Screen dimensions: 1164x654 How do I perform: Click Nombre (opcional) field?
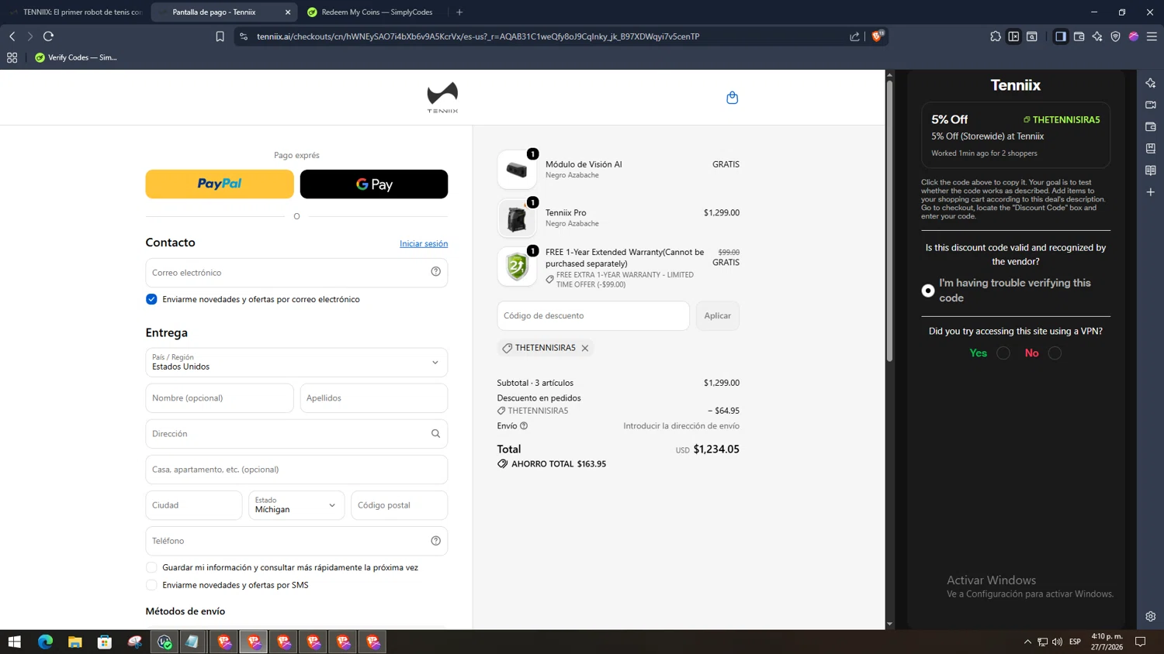pos(220,398)
